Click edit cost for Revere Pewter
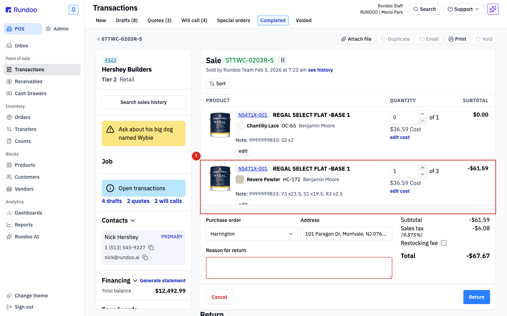 (x=400, y=191)
